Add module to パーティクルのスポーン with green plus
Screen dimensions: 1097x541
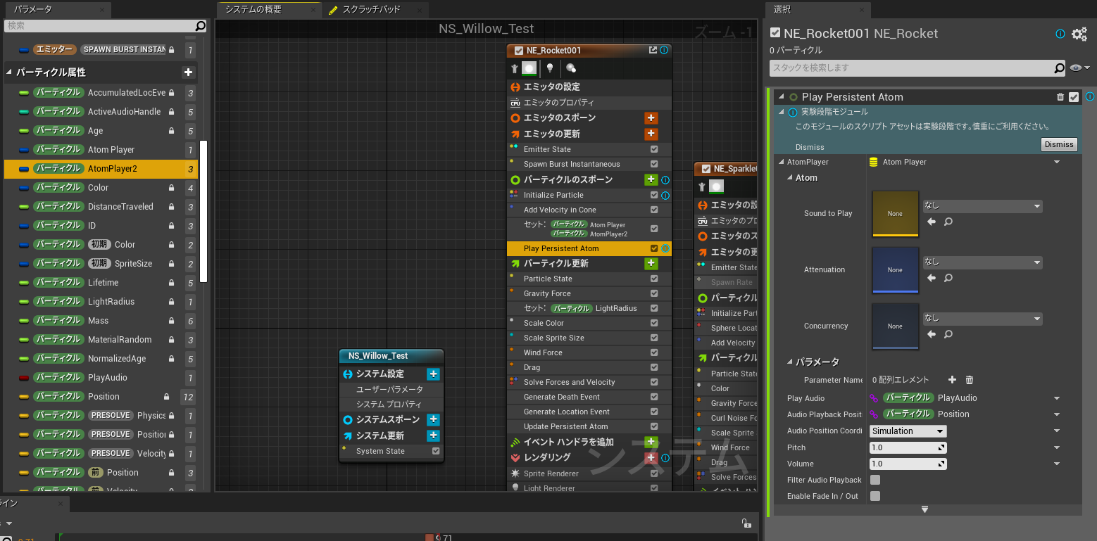pyautogui.click(x=651, y=180)
